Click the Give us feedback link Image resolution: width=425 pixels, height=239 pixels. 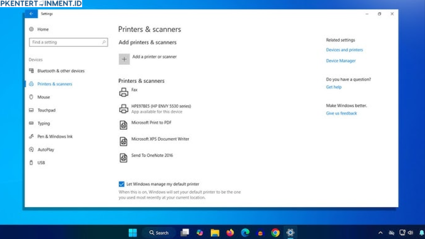(x=341, y=113)
